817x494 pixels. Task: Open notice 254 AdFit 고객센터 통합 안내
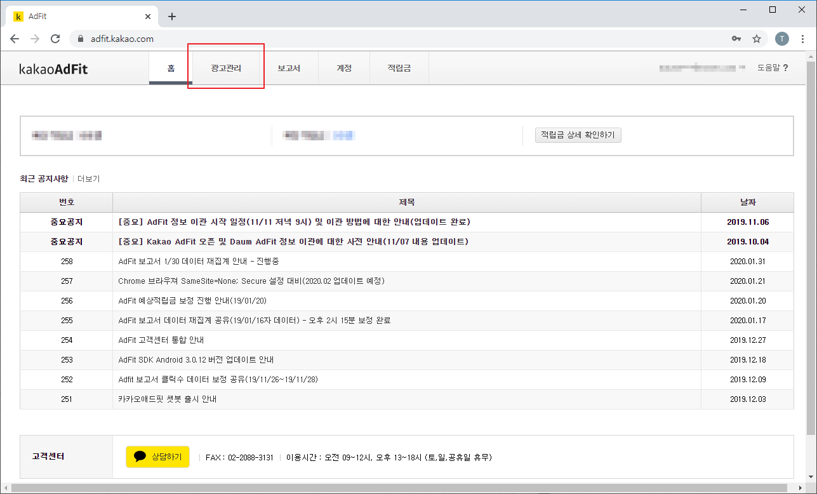pos(161,340)
